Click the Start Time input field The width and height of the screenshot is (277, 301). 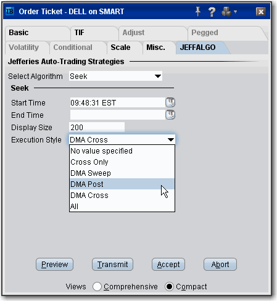(117, 102)
